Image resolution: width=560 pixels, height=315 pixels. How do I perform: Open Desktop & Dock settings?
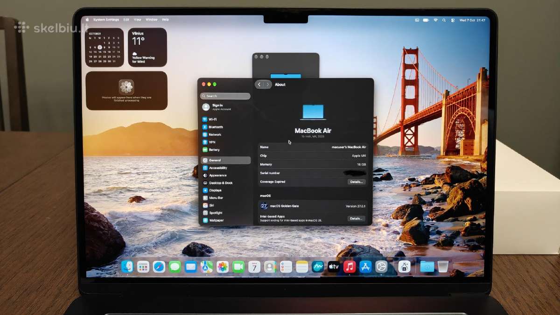225,183
